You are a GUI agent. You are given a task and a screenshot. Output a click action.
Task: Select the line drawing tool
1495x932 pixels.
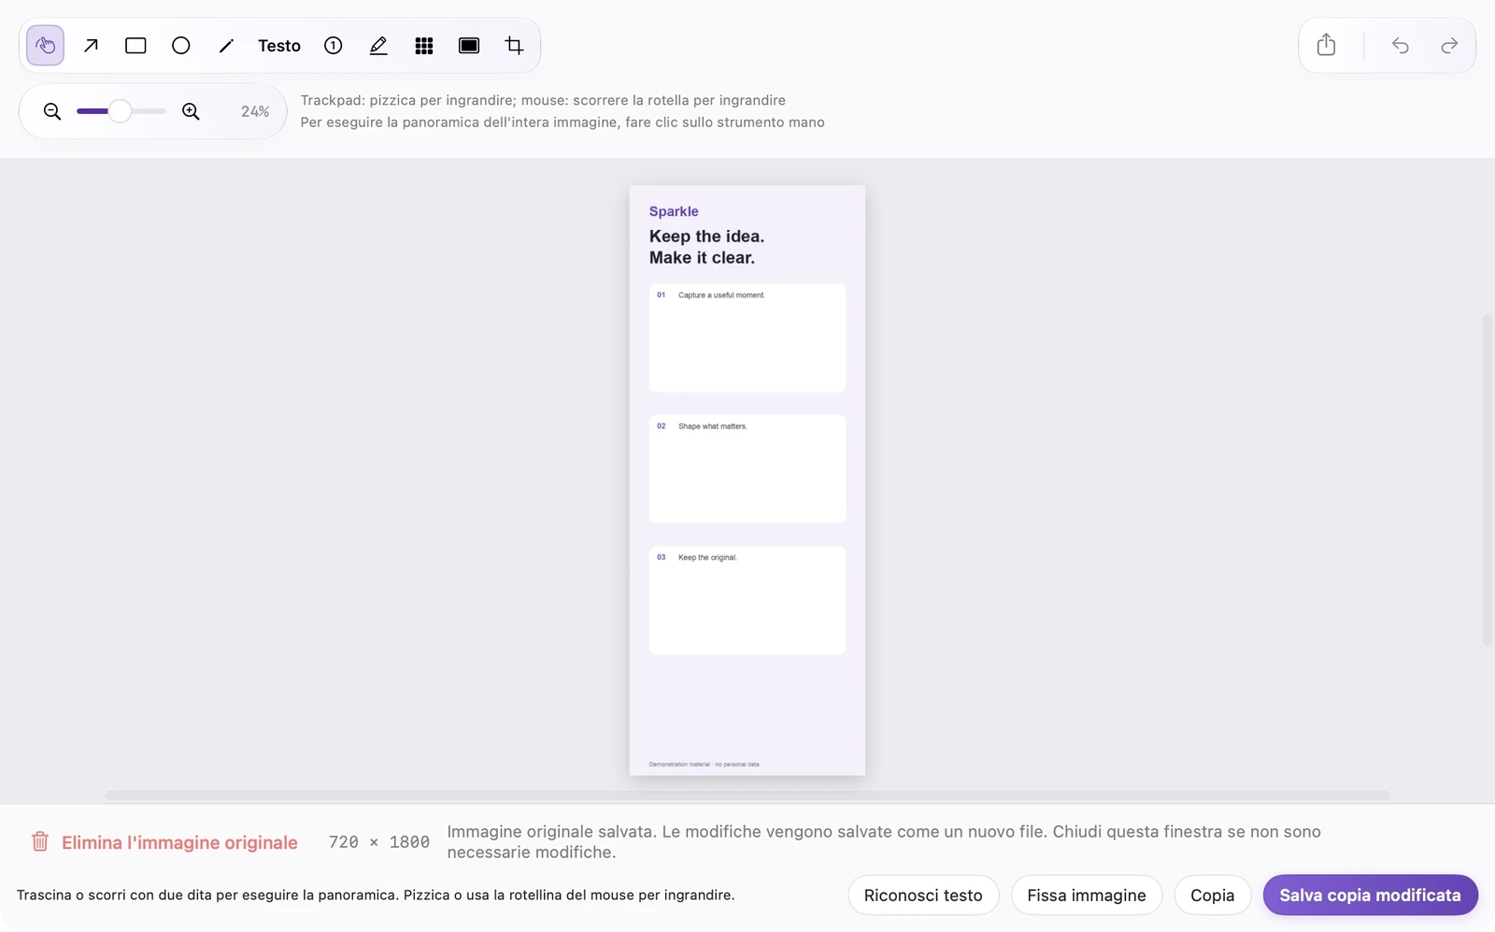point(226,46)
